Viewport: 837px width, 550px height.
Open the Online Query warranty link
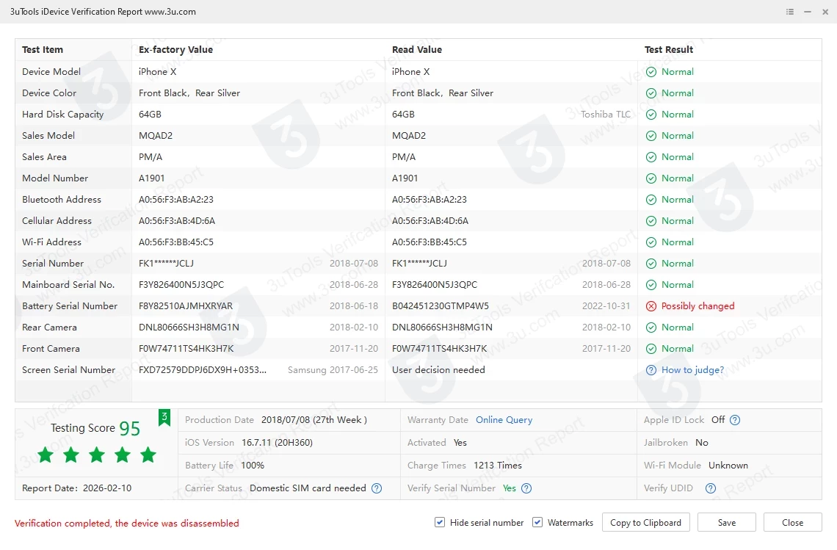click(x=504, y=420)
